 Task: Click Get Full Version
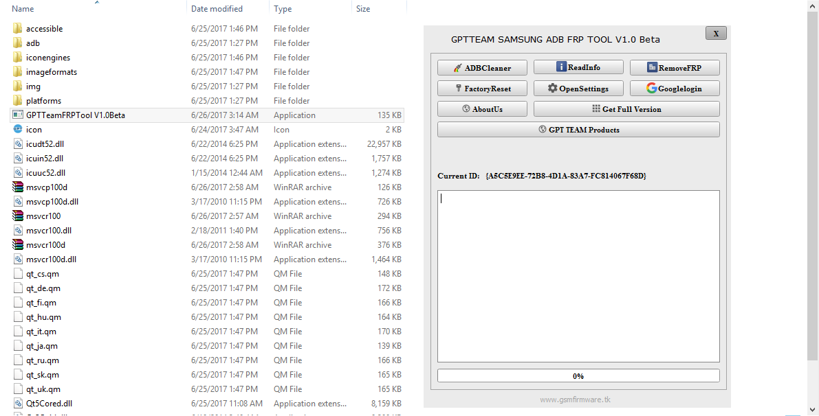(x=626, y=108)
